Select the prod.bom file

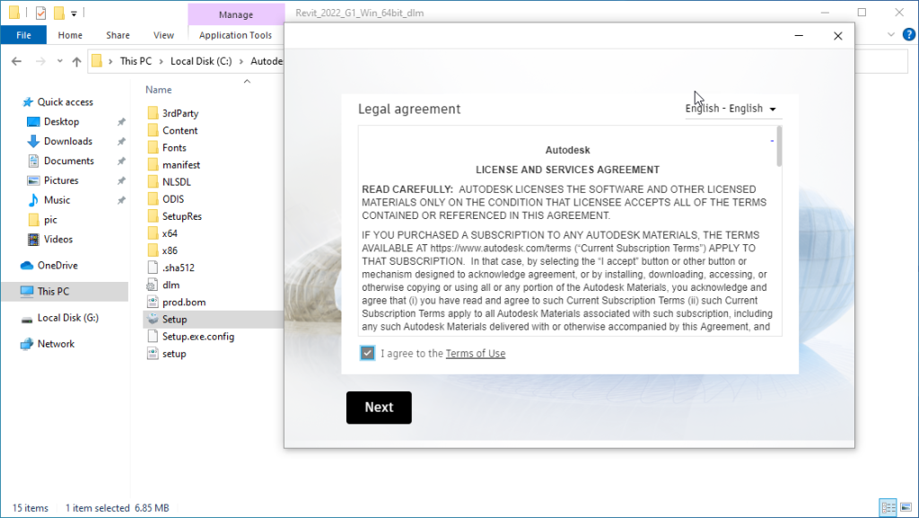click(x=184, y=302)
